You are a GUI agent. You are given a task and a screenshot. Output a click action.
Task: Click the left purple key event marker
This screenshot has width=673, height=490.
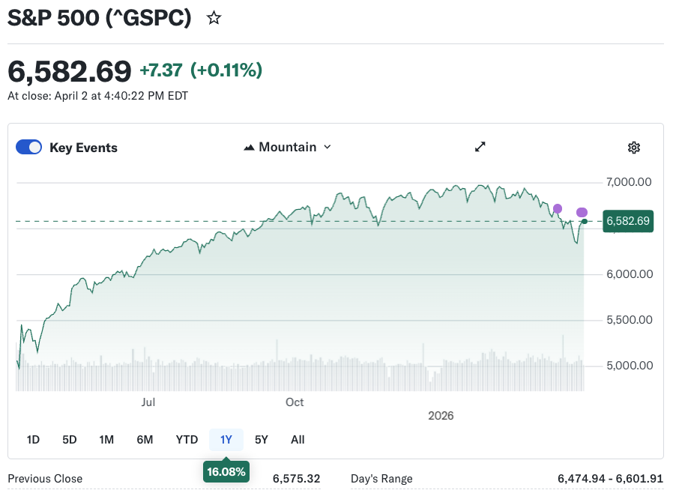(558, 208)
